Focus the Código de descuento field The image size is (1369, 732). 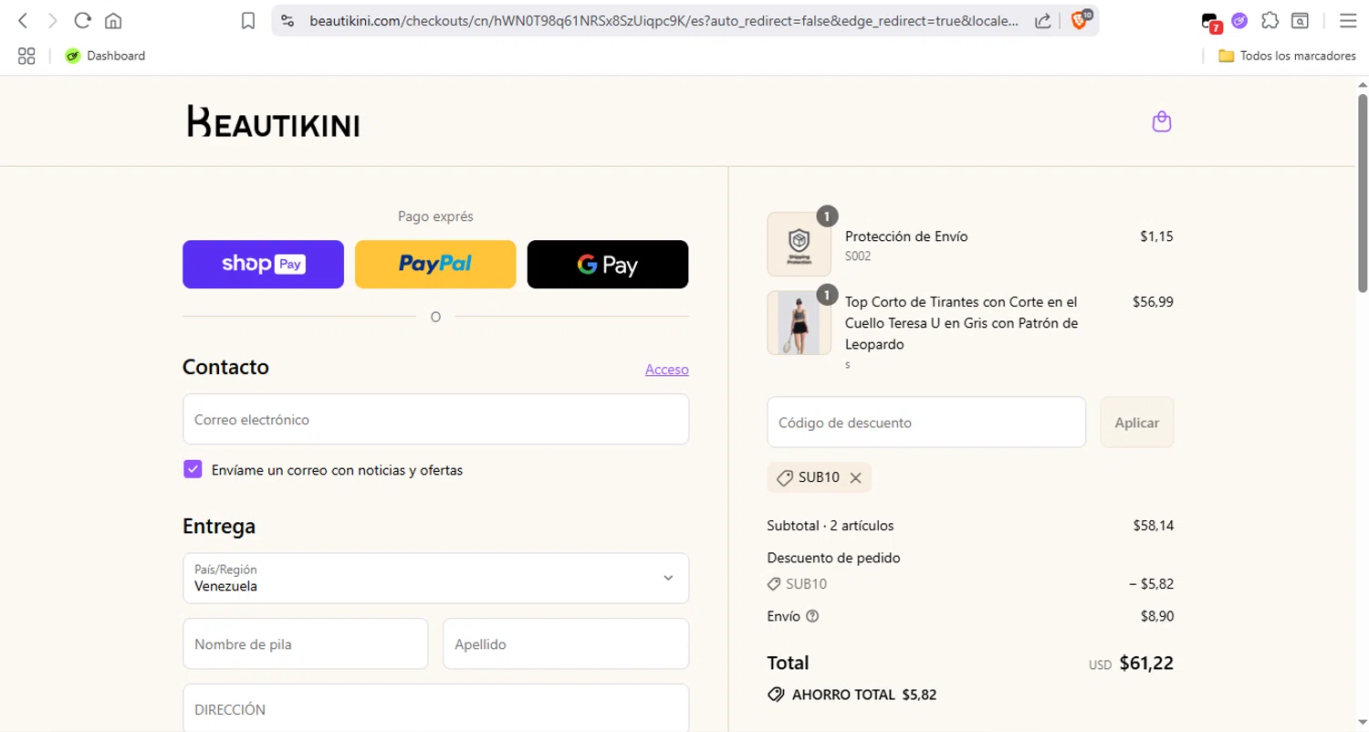pyautogui.click(x=926, y=422)
